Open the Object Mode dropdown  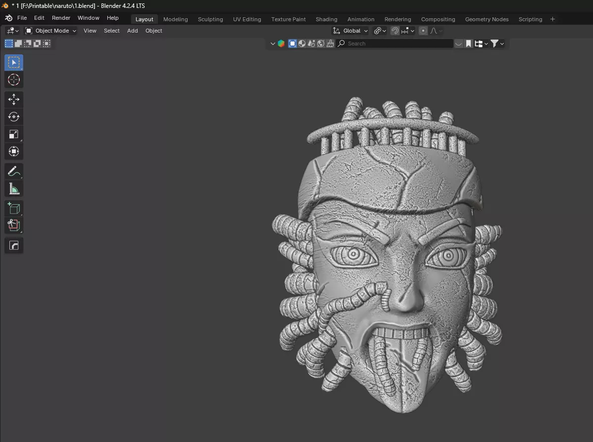[50, 31]
